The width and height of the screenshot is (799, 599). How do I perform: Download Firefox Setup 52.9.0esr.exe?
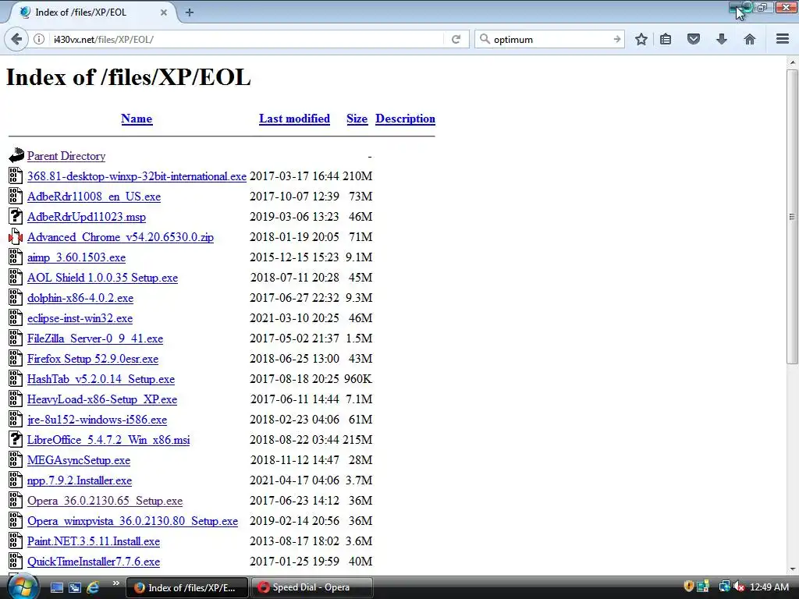(x=93, y=359)
